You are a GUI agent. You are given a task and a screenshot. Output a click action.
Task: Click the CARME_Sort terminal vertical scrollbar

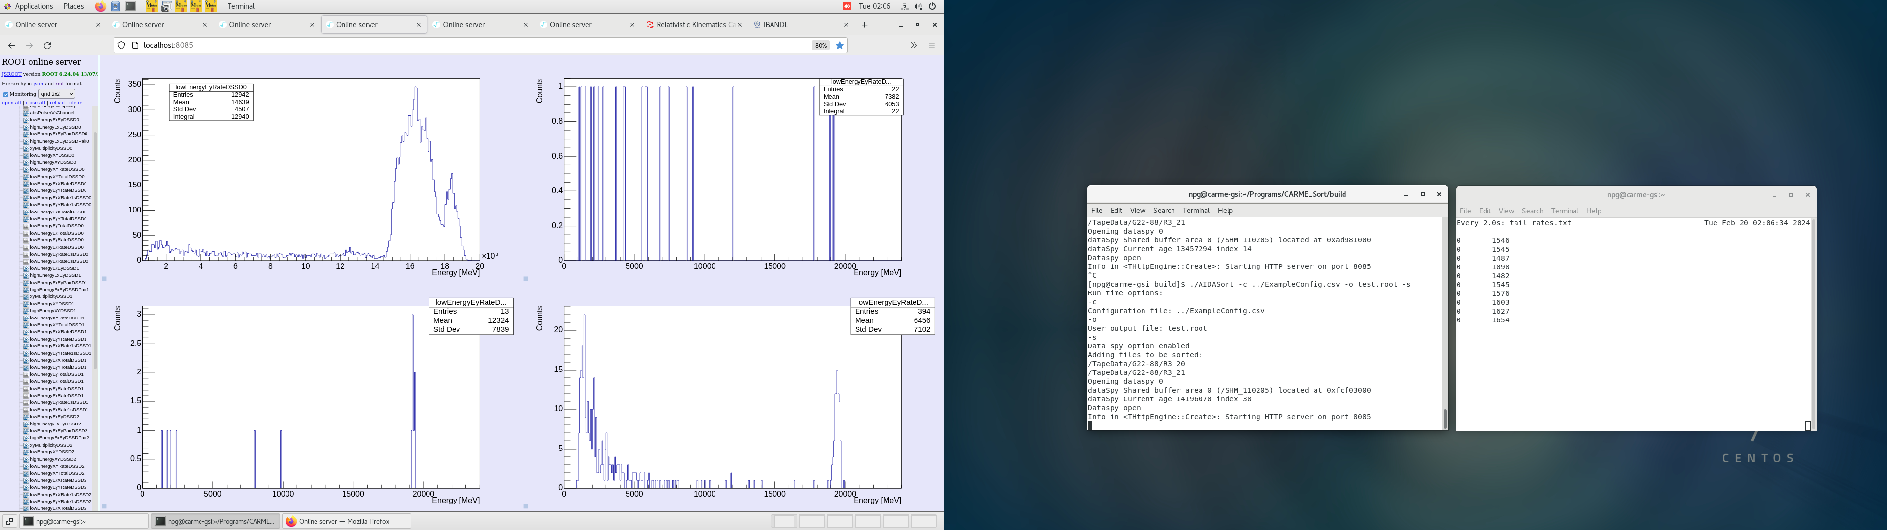1445,418
